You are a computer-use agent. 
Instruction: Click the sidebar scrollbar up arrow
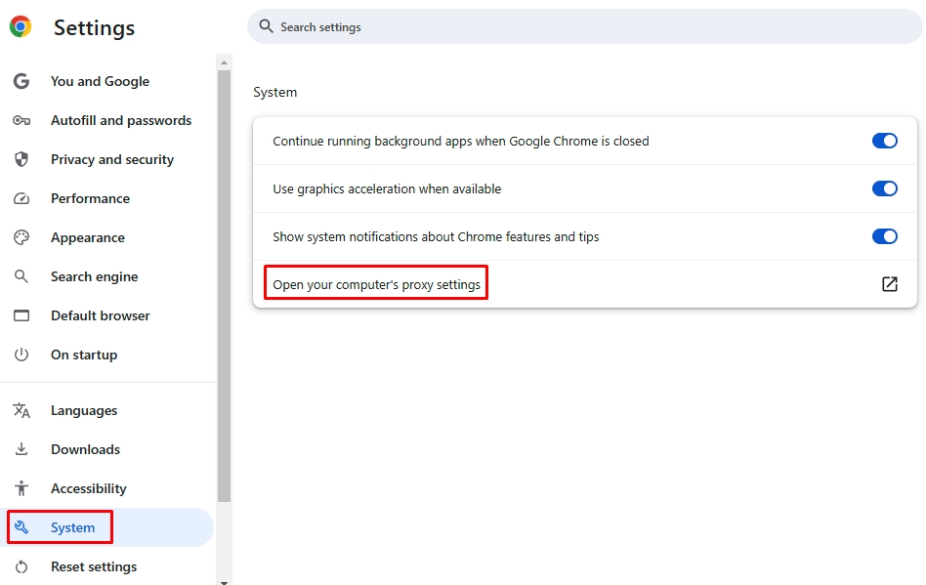224,62
